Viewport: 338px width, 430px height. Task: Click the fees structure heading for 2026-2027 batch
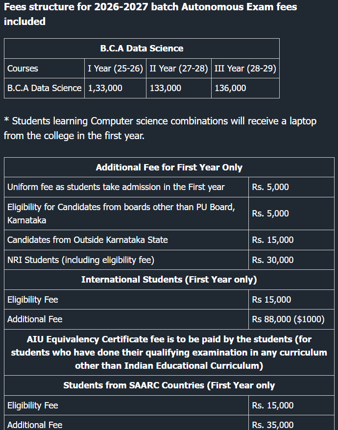(x=150, y=14)
